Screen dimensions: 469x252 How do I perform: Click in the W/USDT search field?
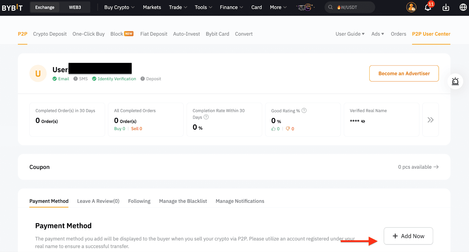pyautogui.click(x=350, y=7)
